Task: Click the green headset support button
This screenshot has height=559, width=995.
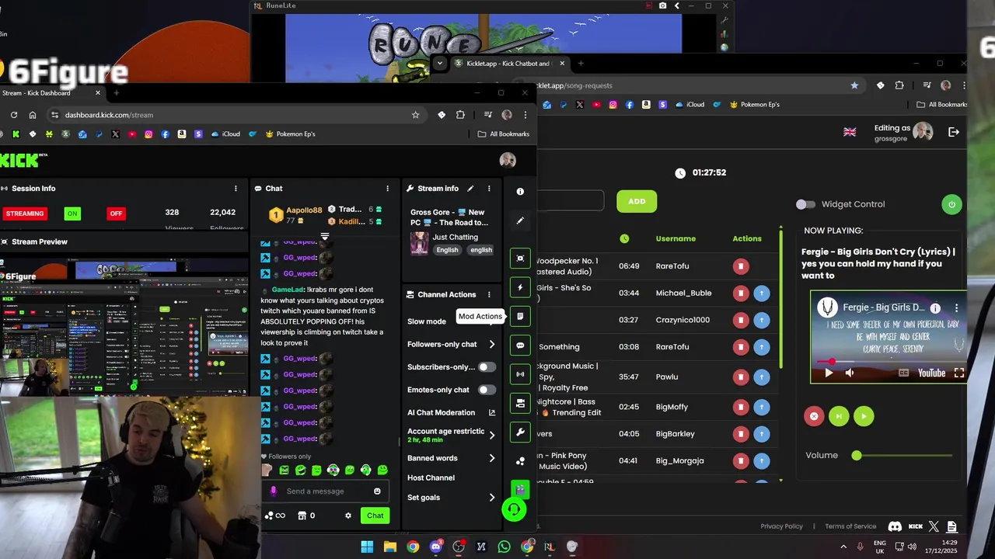Action: pyautogui.click(x=514, y=509)
